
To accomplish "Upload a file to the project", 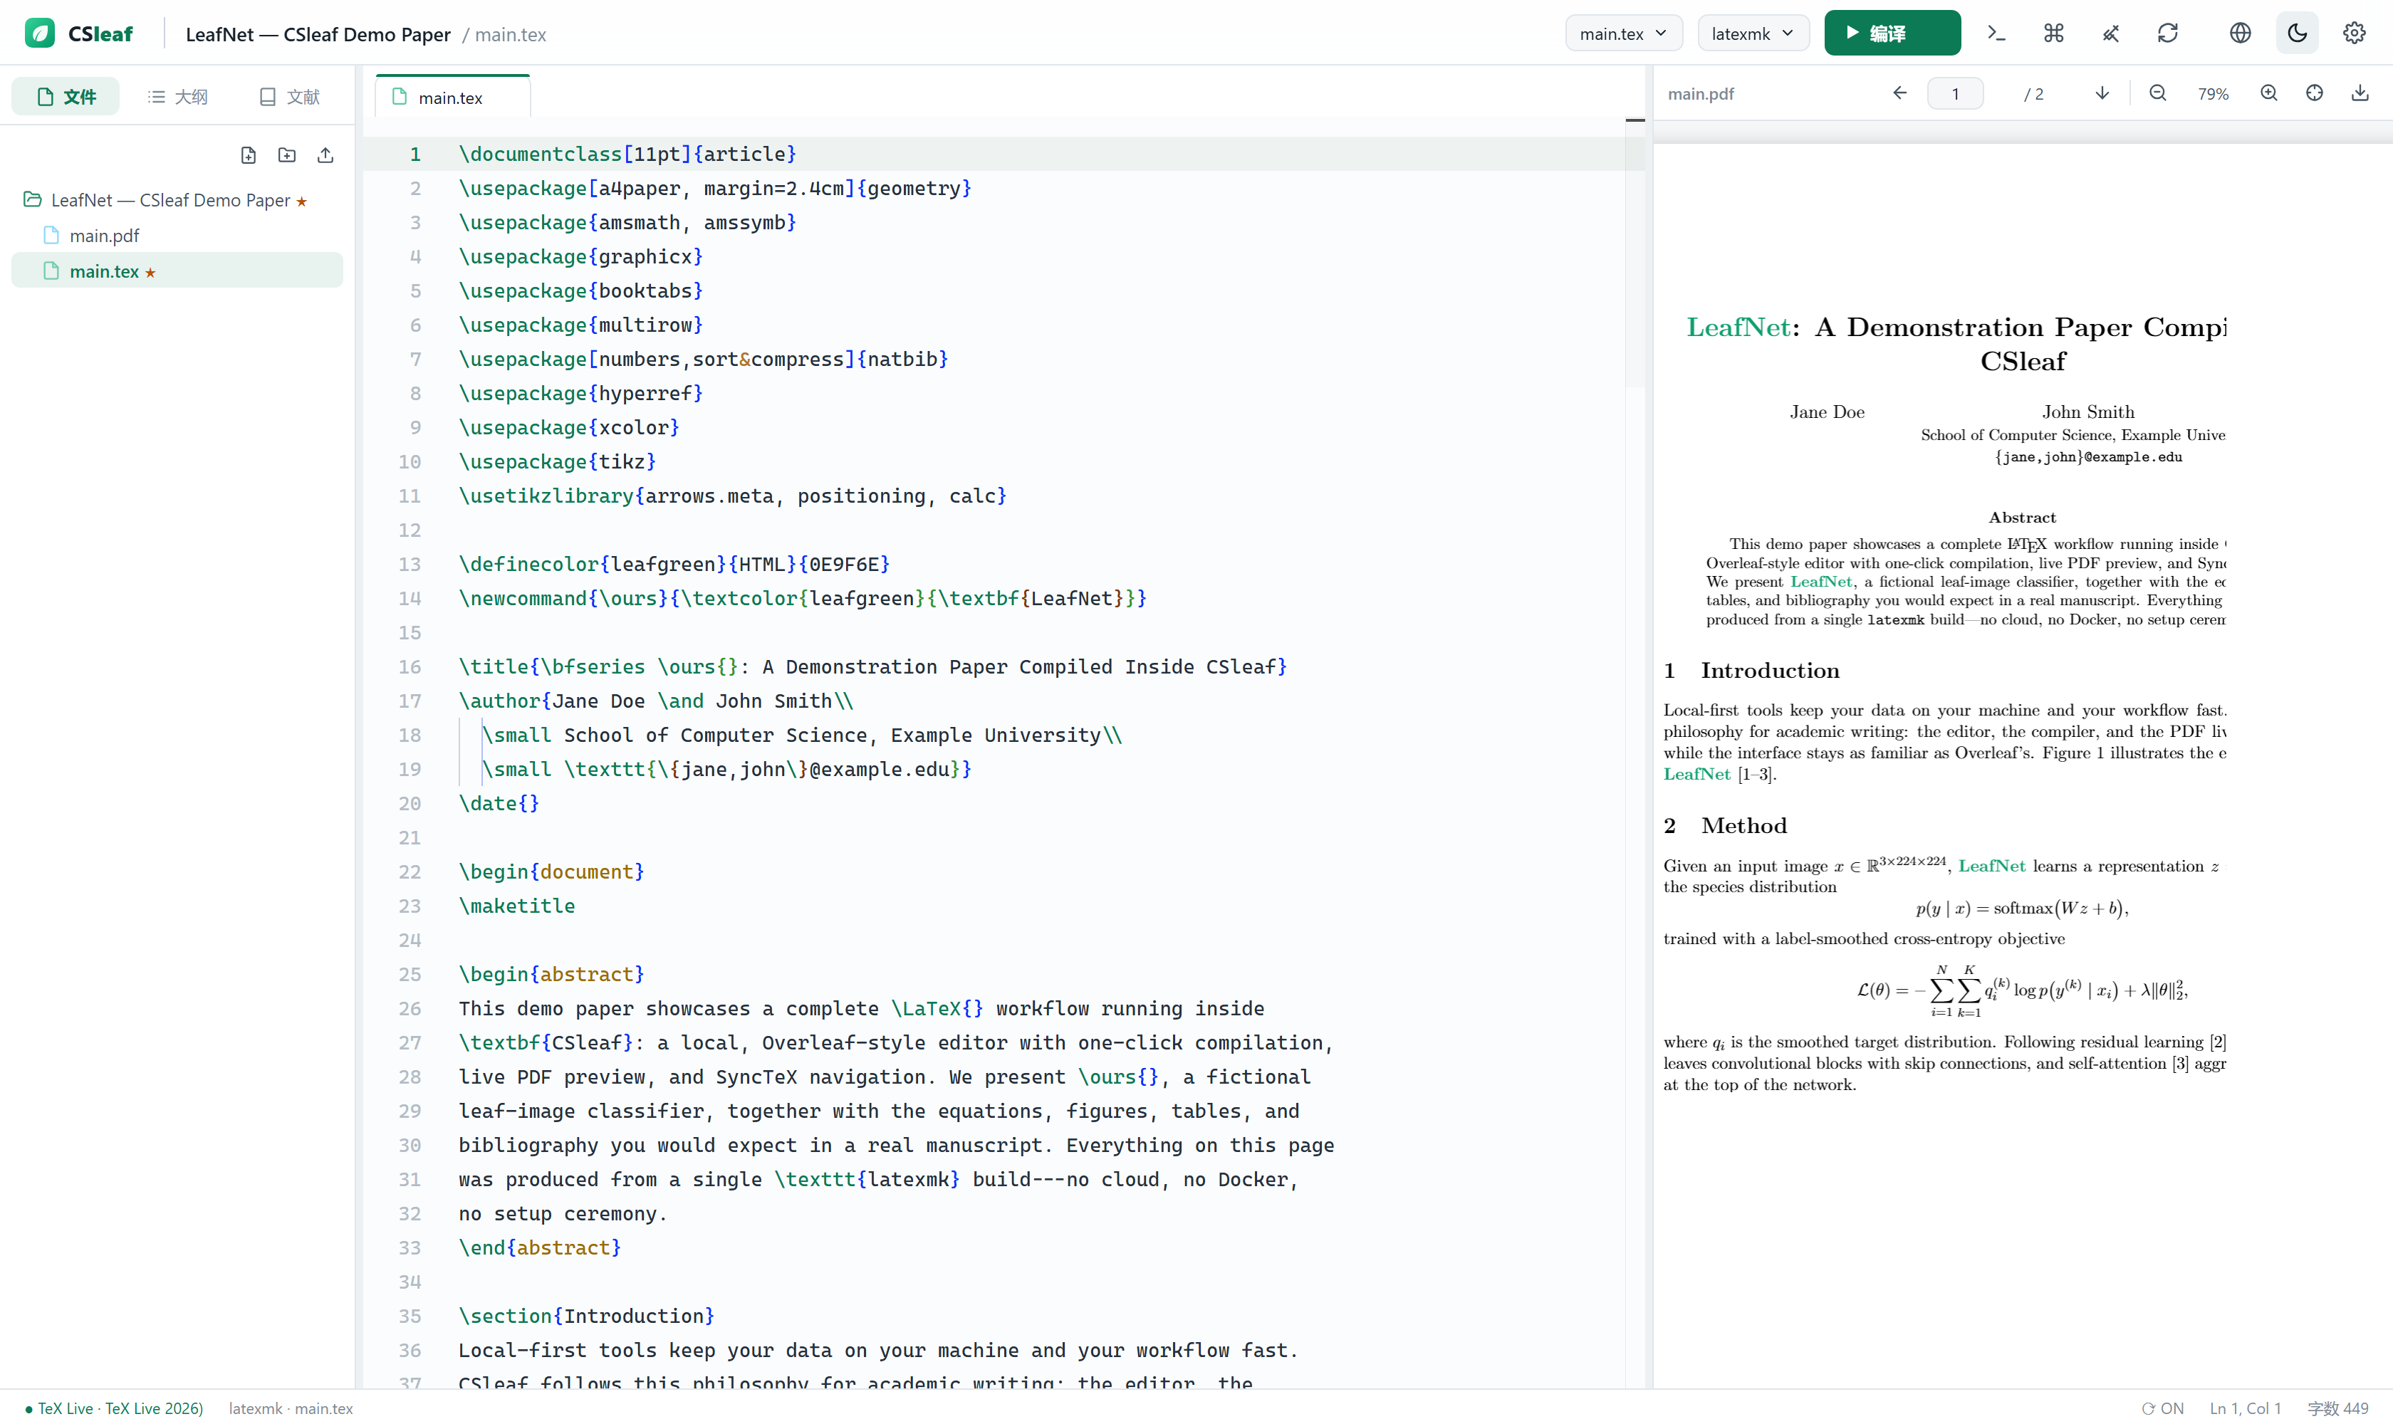I will tap(325, 155).
